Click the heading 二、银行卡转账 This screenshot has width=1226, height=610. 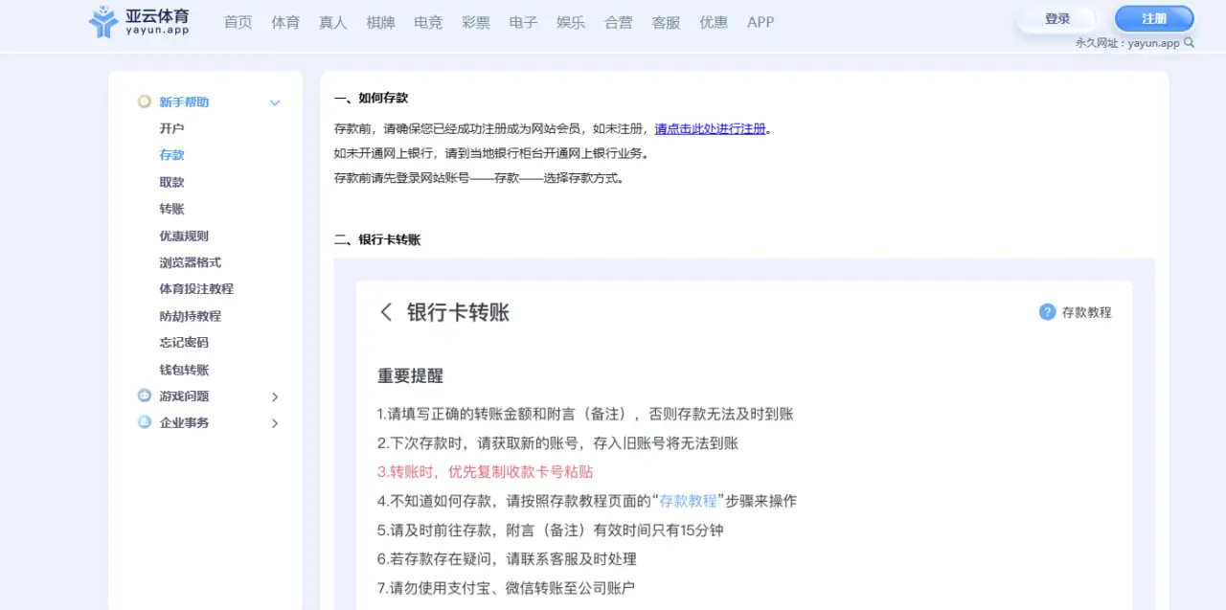[x=377, y=239]
